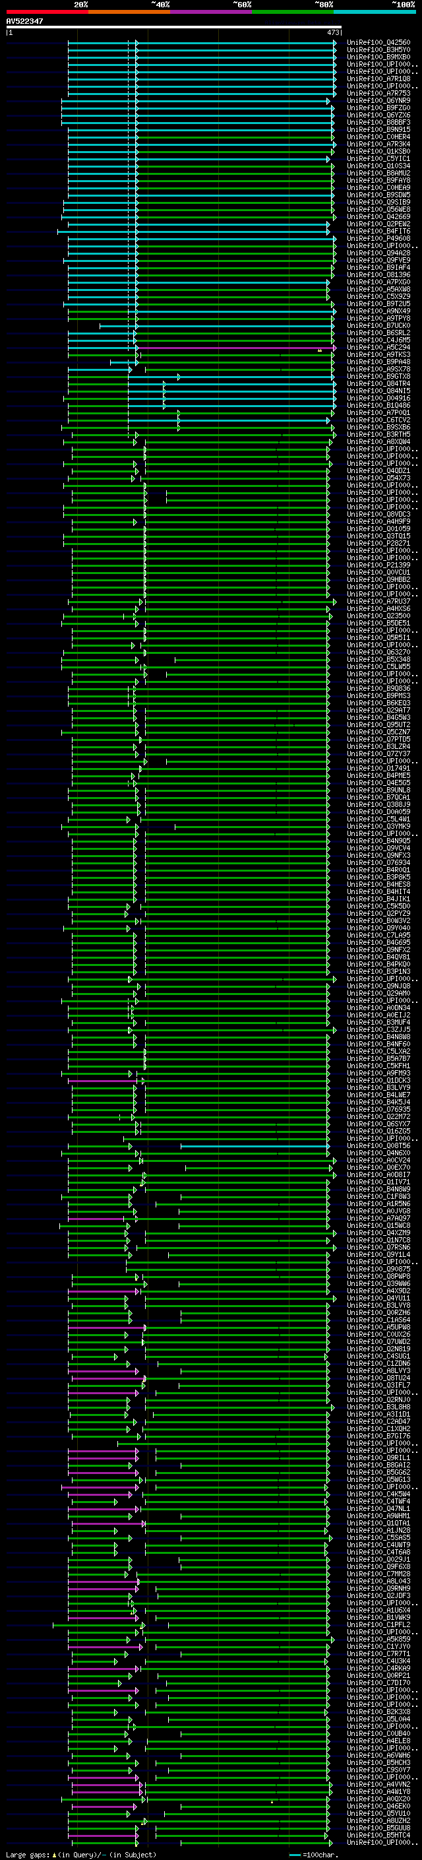Select the UniRef100_P49608 entry
Image resolution: width=422 pixels, height=1860 pixels.
(378, 238)
